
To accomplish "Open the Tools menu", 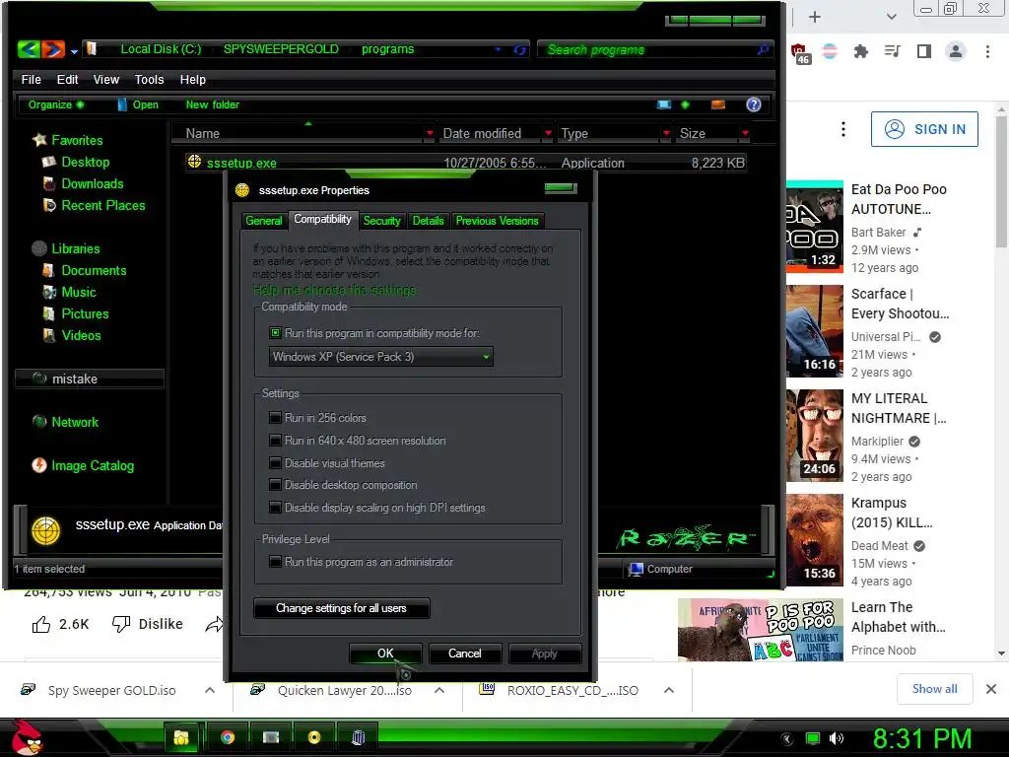I will [150, 79].
